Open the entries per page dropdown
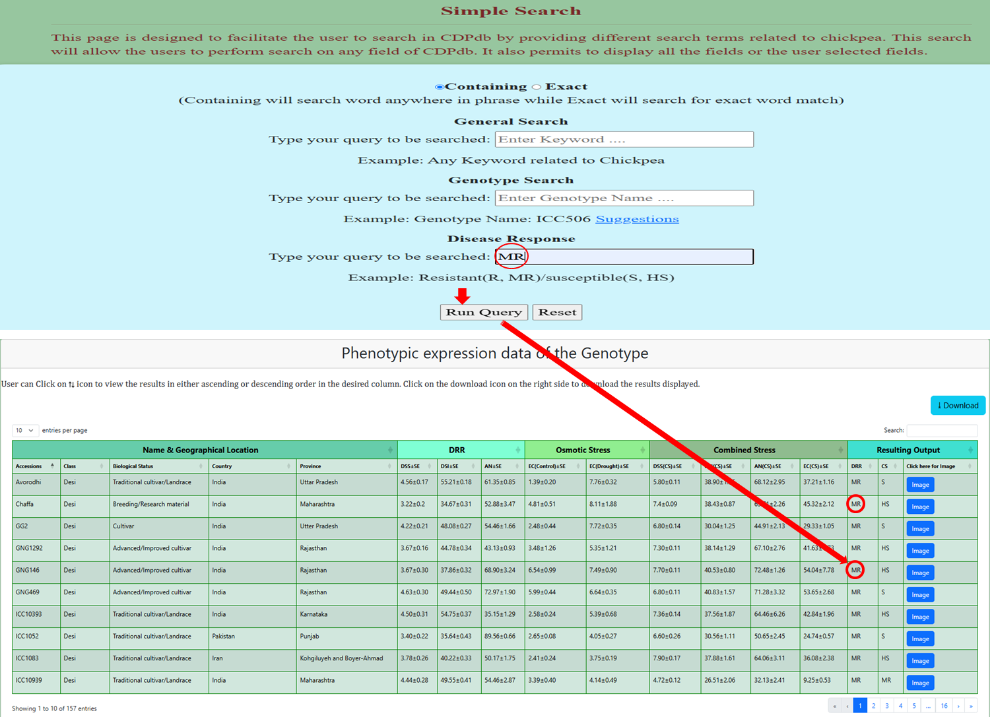 pyautogui.click(x=25, y=430)
